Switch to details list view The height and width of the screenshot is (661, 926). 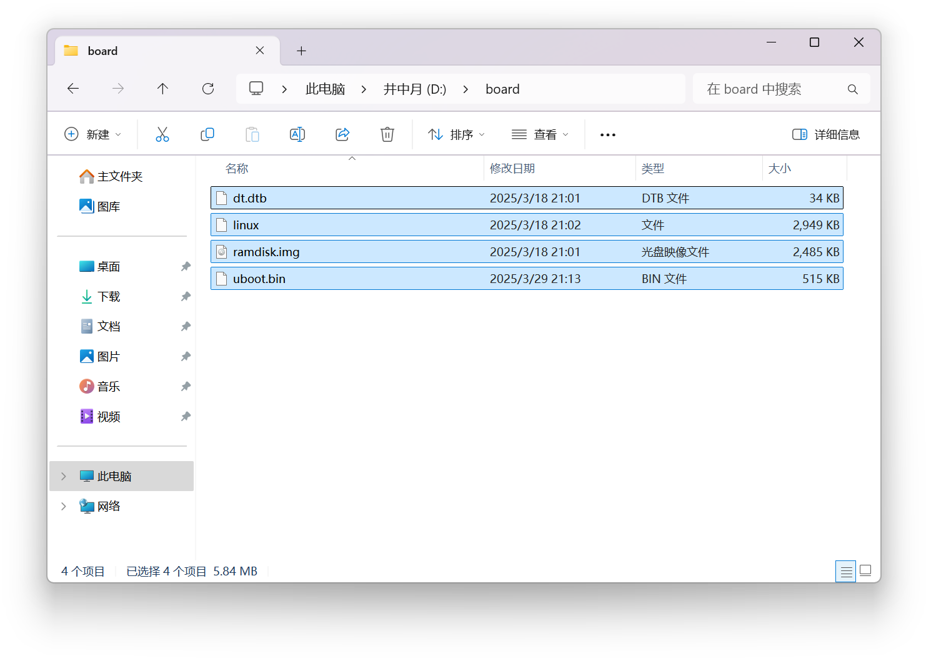[x=845, y=570]
